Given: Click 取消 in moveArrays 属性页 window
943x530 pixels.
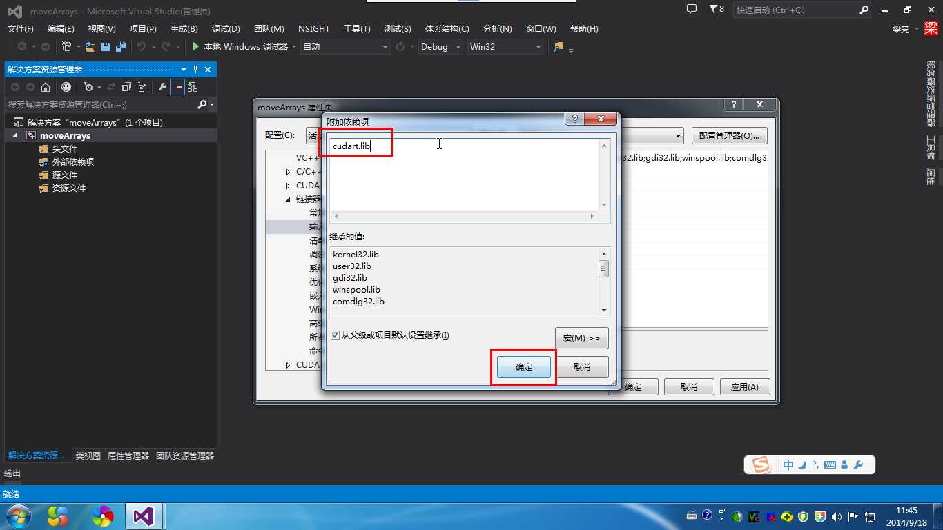Looking at the screenshot, I should [x=689, y=386].
